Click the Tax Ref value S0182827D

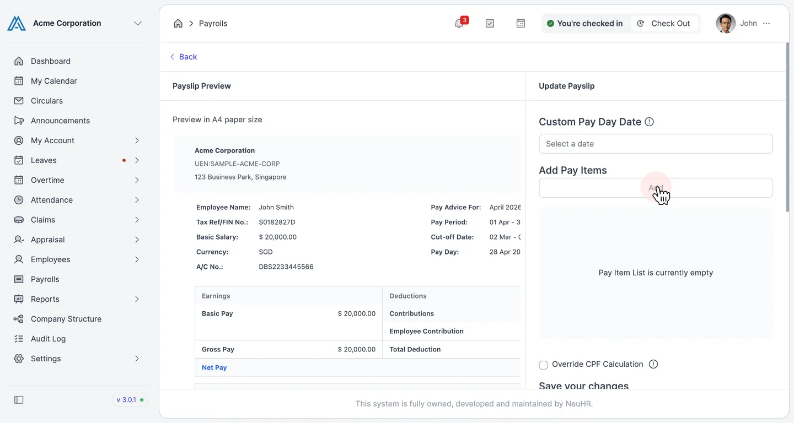coord(277,222)
